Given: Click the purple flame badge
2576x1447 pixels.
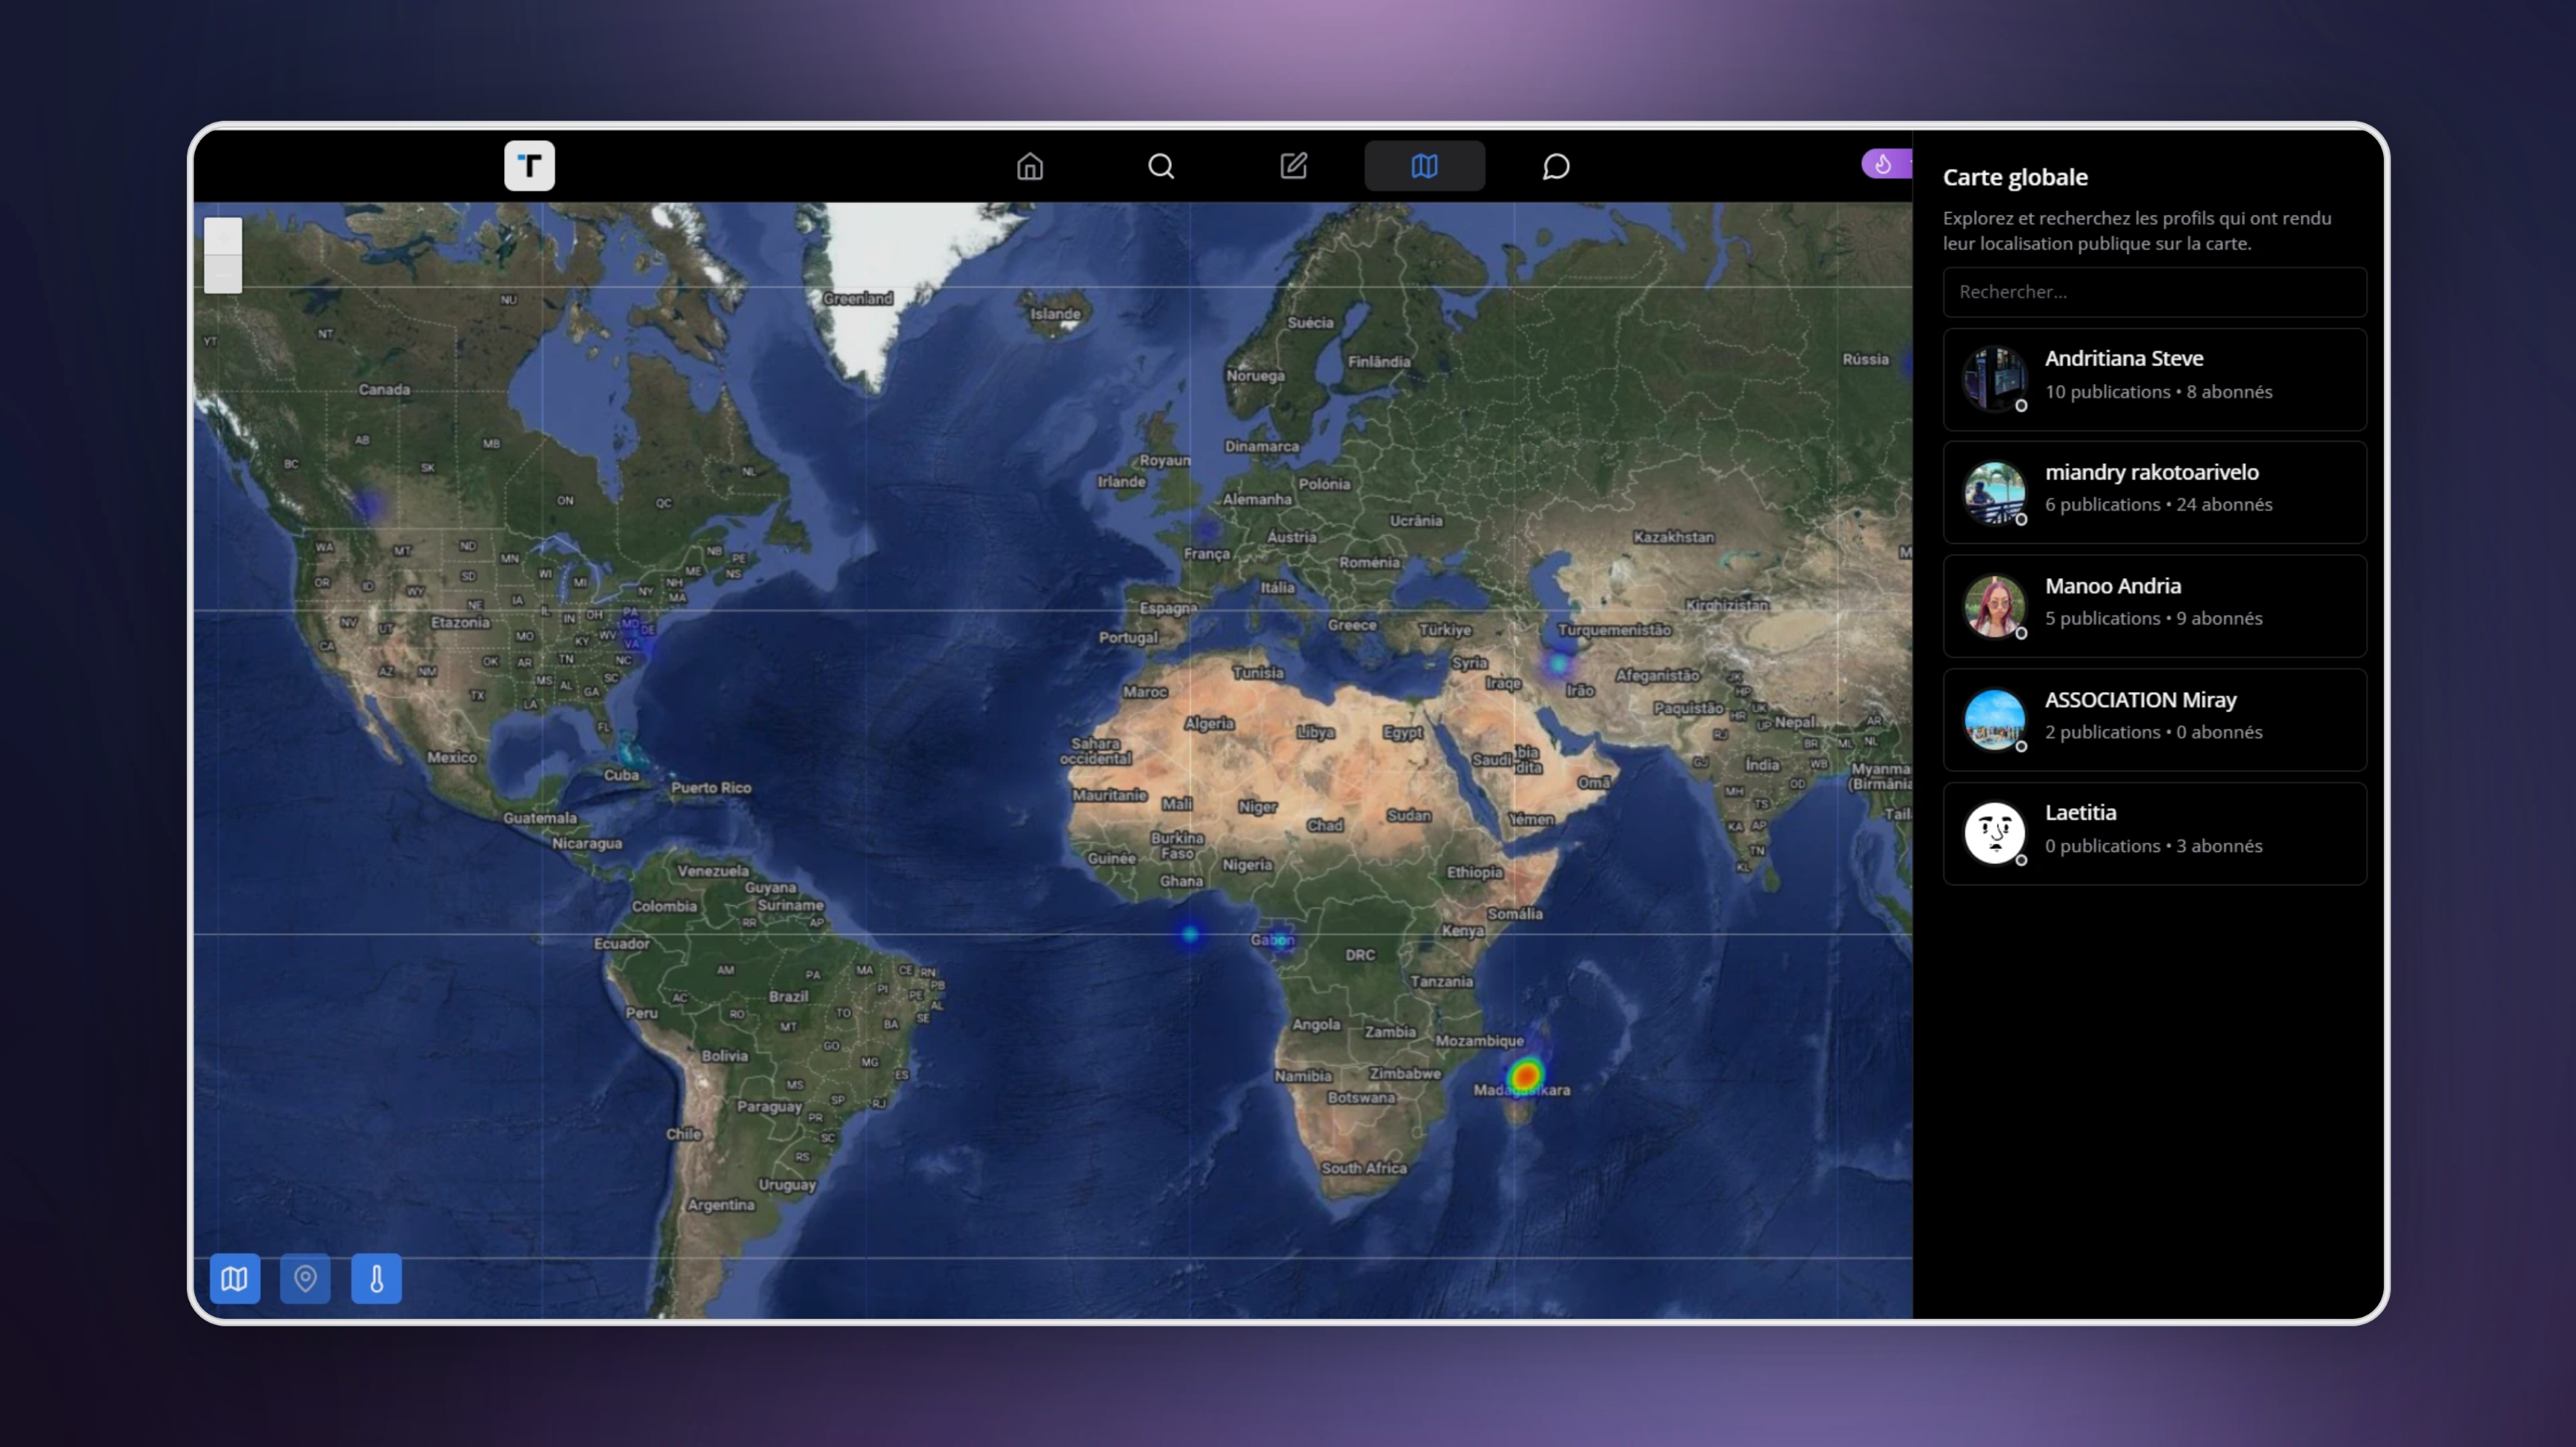Looking at the screenshot, I should click(x=1884, y=164).
